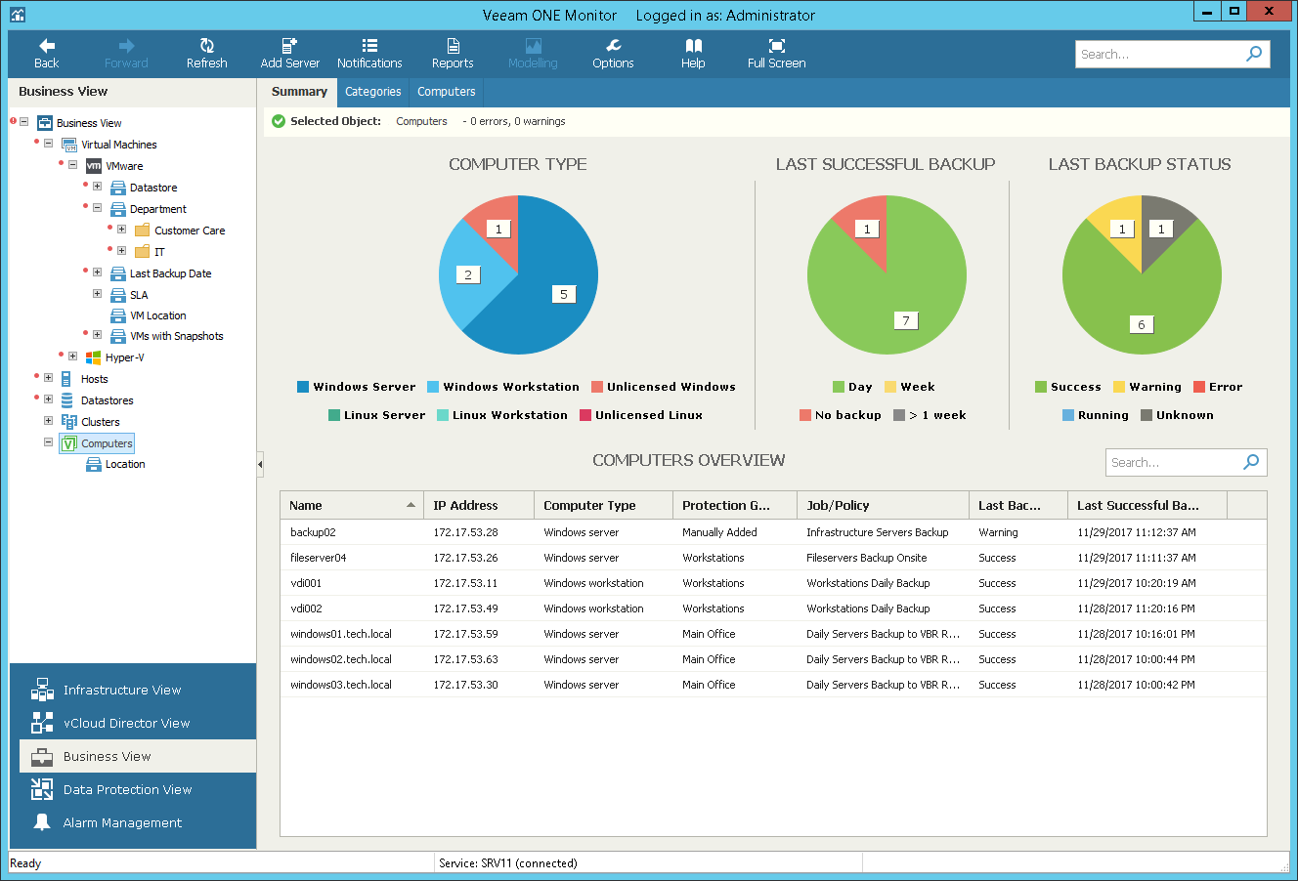Click the Unlicensed Windows legend swatch

point(597,387)
